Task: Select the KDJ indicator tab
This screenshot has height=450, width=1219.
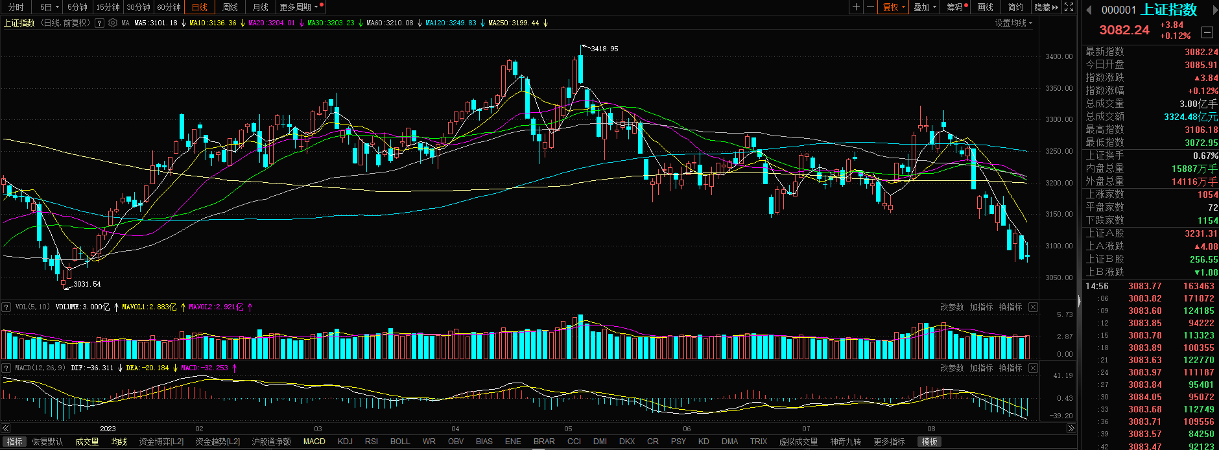Action: click(345, 442)
